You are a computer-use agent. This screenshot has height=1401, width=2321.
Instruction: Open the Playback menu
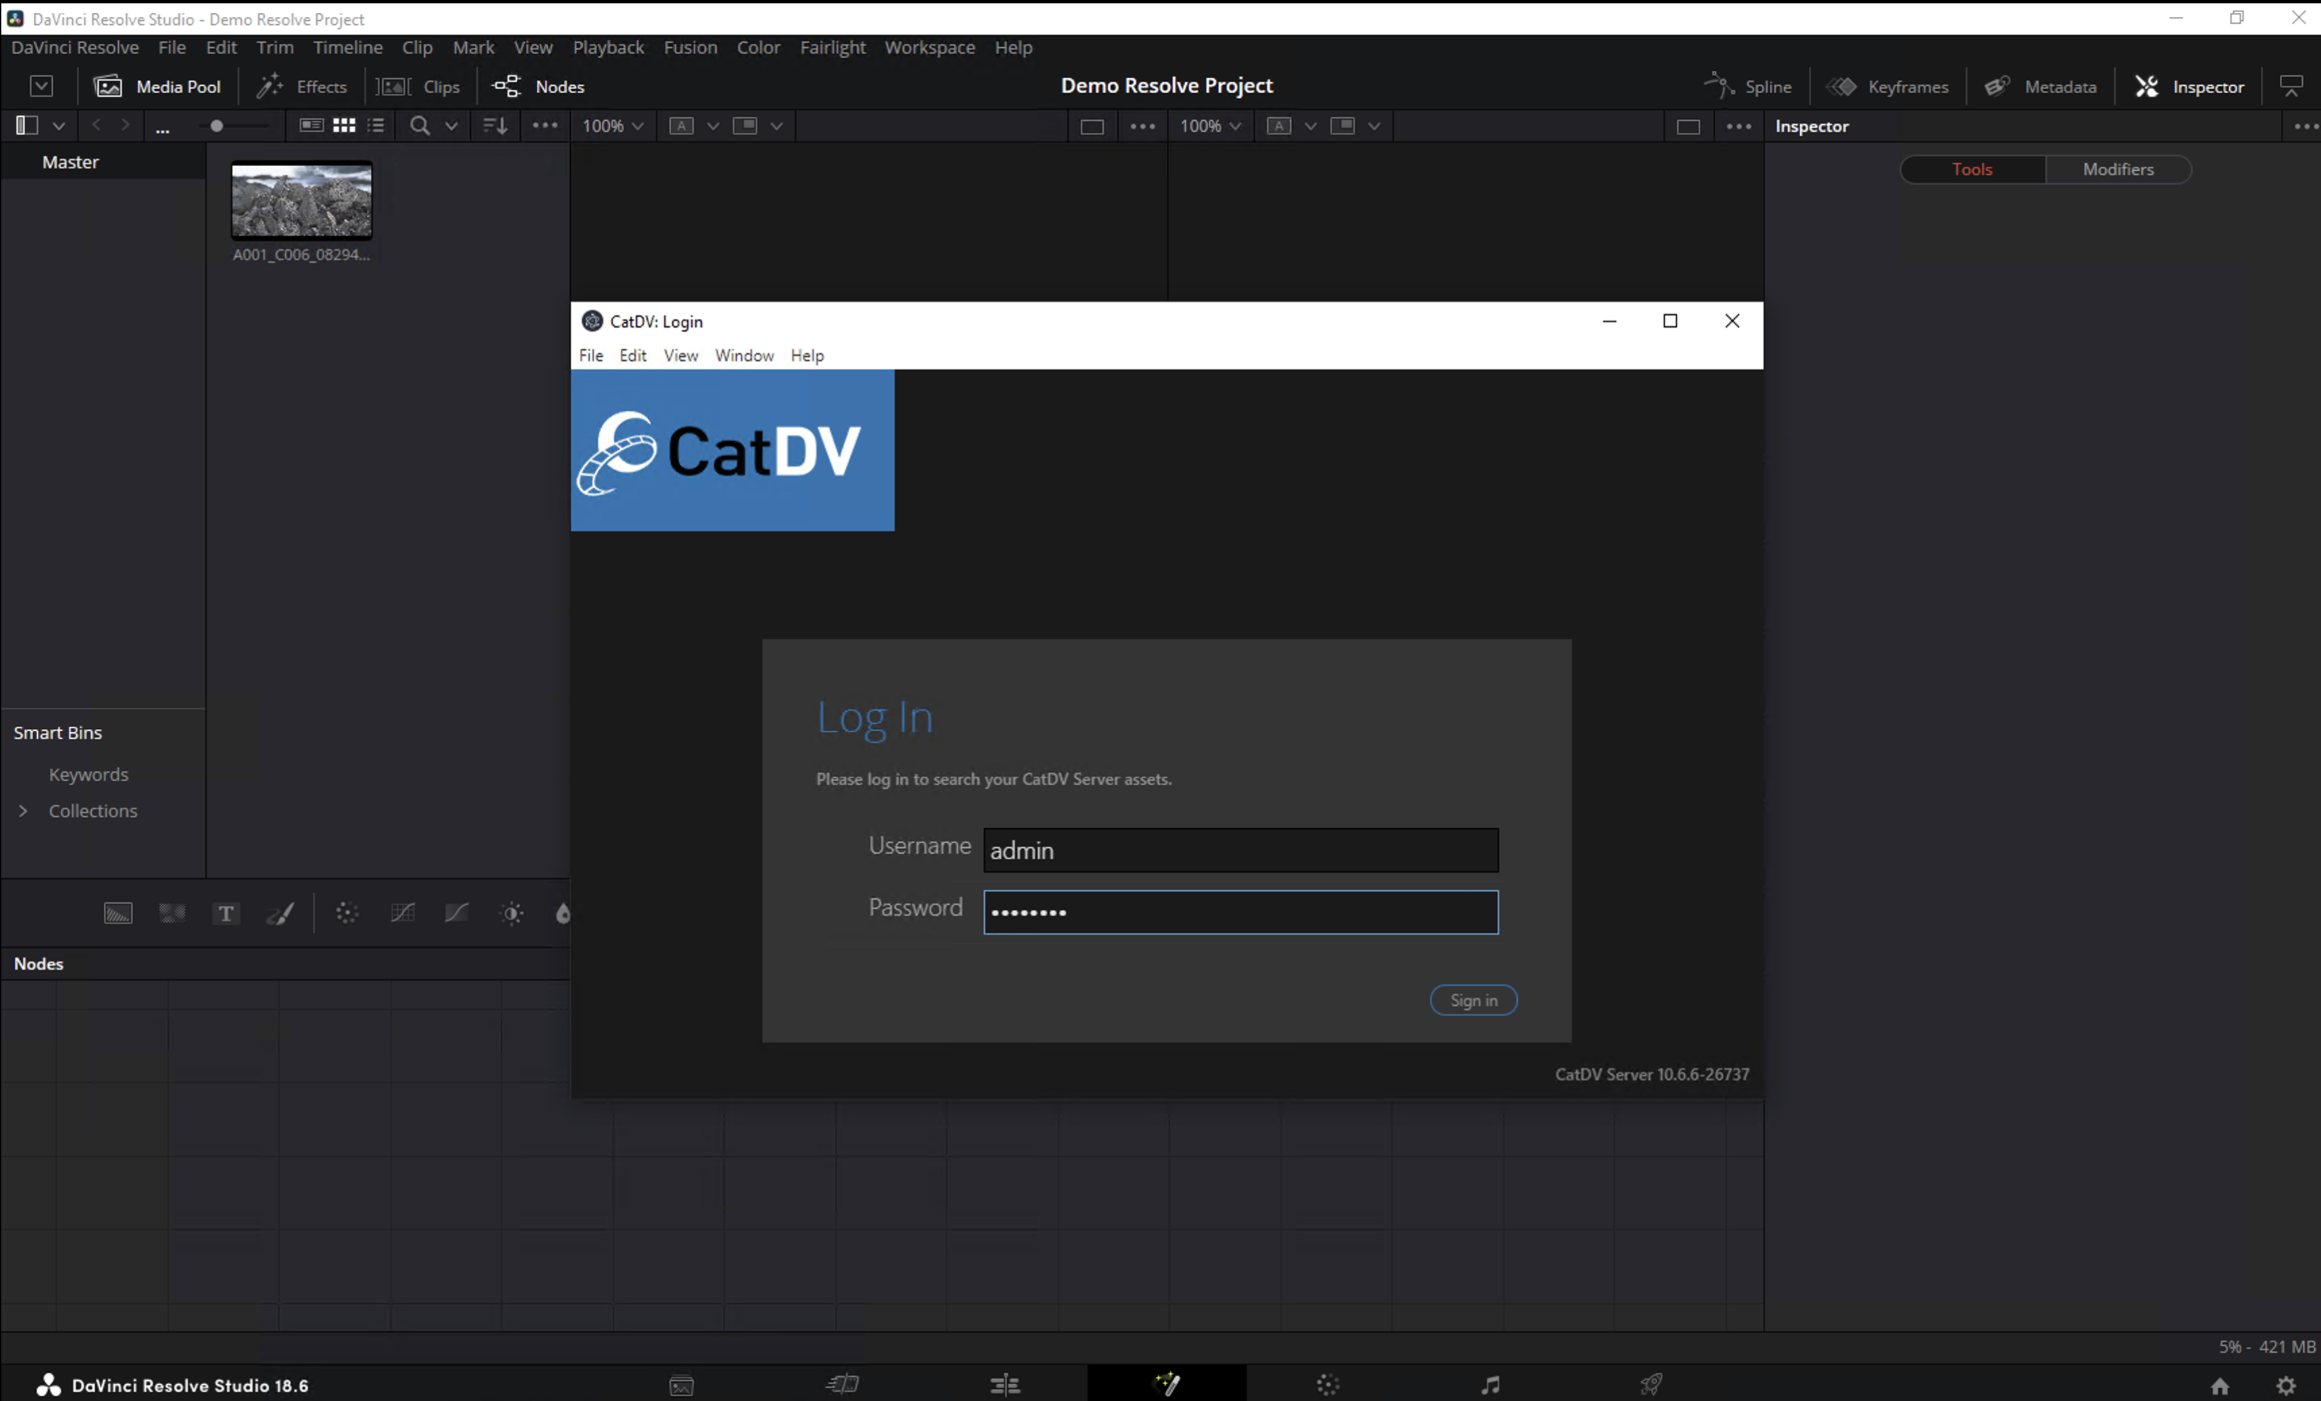pyautogui.click(x=609, y=47)
